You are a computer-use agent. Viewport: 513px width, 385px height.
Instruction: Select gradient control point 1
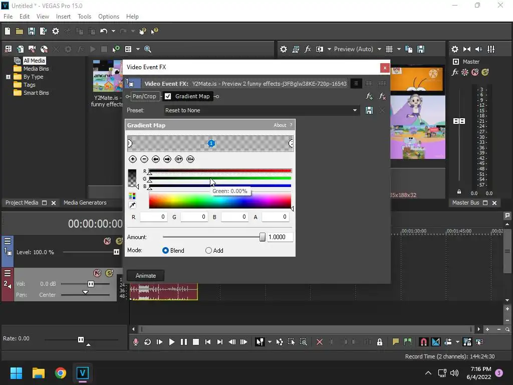211,143
